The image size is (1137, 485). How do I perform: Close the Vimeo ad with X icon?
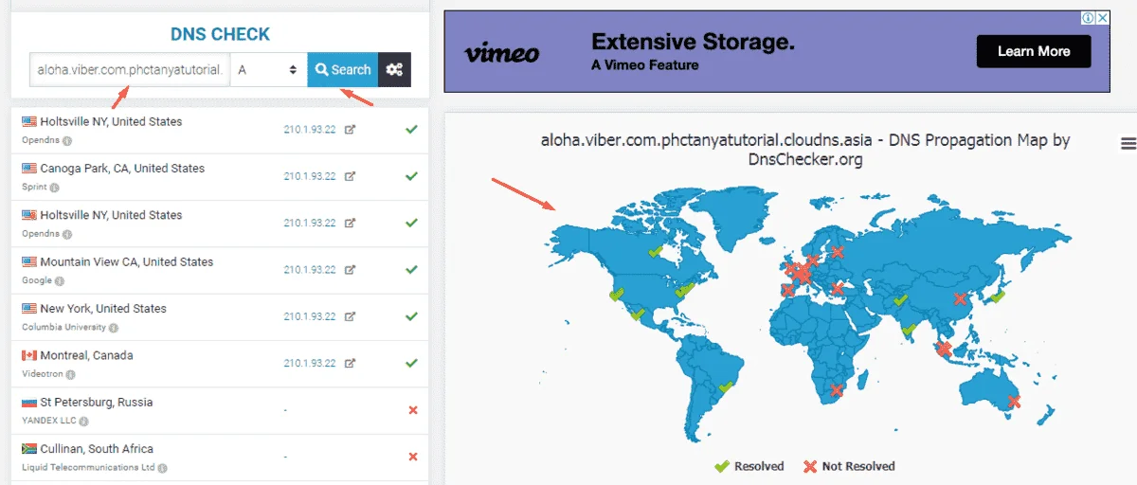tap(1103, 18)
